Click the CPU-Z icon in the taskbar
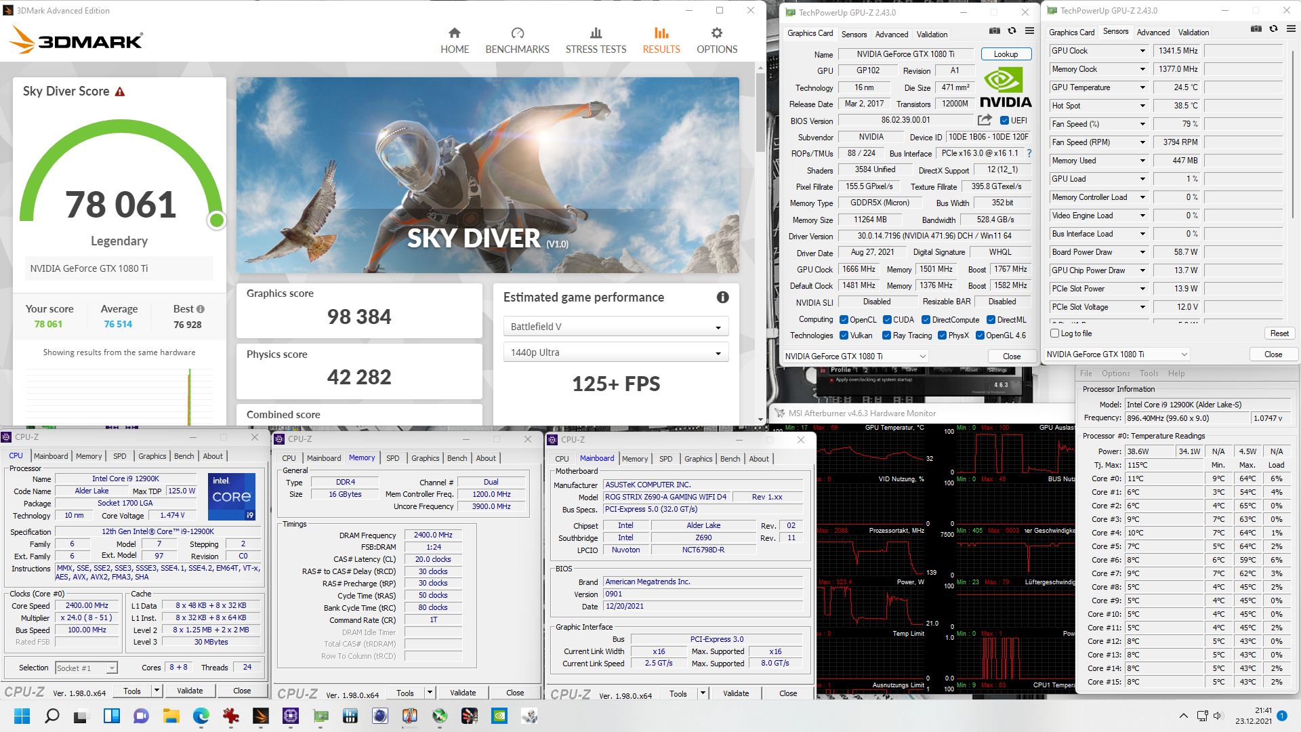This screenshot has height=732, width=1301. point(291,716)
